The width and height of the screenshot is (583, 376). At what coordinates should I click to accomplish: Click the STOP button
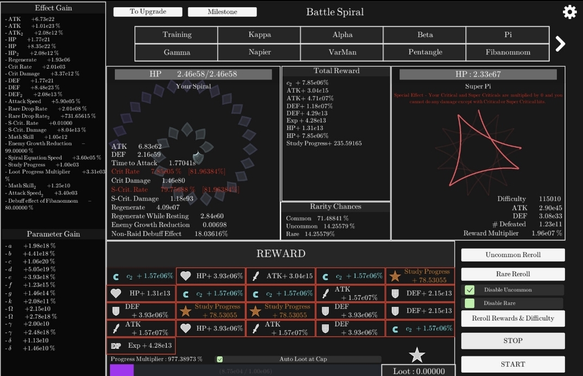pos(513,341)
